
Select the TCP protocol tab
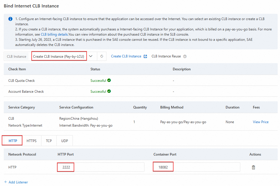(49, 141)
